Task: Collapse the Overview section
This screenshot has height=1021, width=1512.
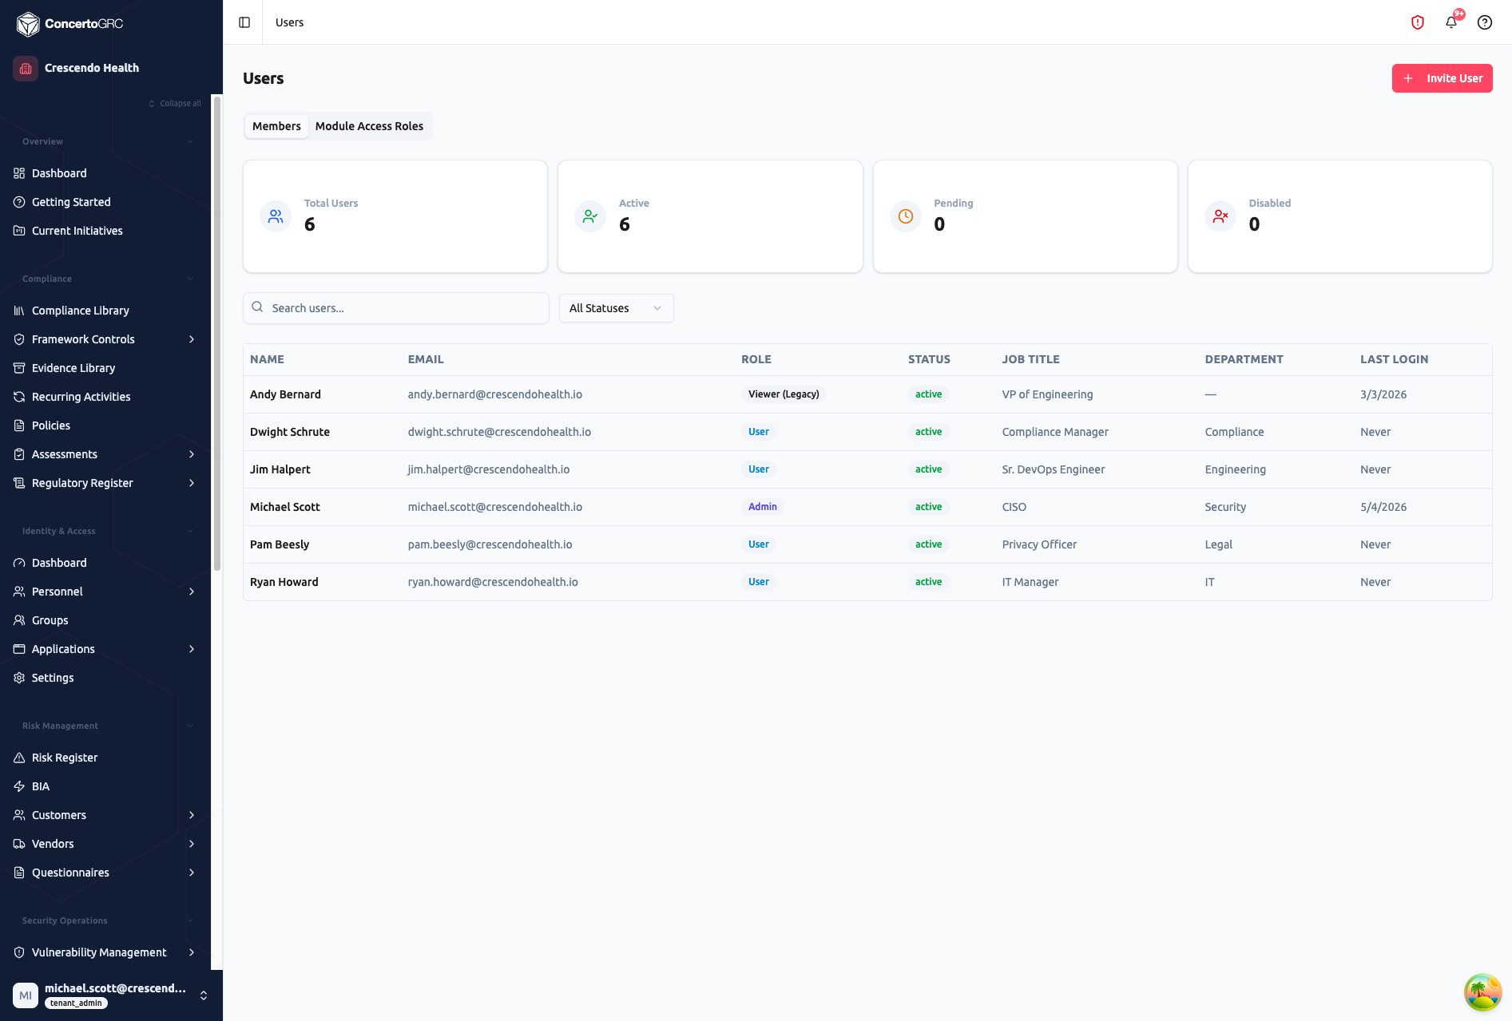Action: coord(190,141)
